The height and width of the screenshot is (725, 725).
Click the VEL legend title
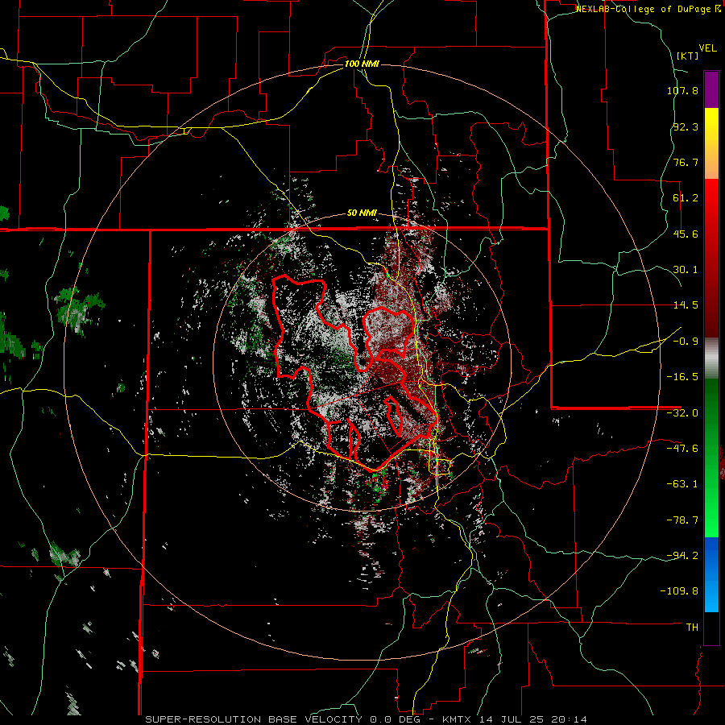[707, 48]
